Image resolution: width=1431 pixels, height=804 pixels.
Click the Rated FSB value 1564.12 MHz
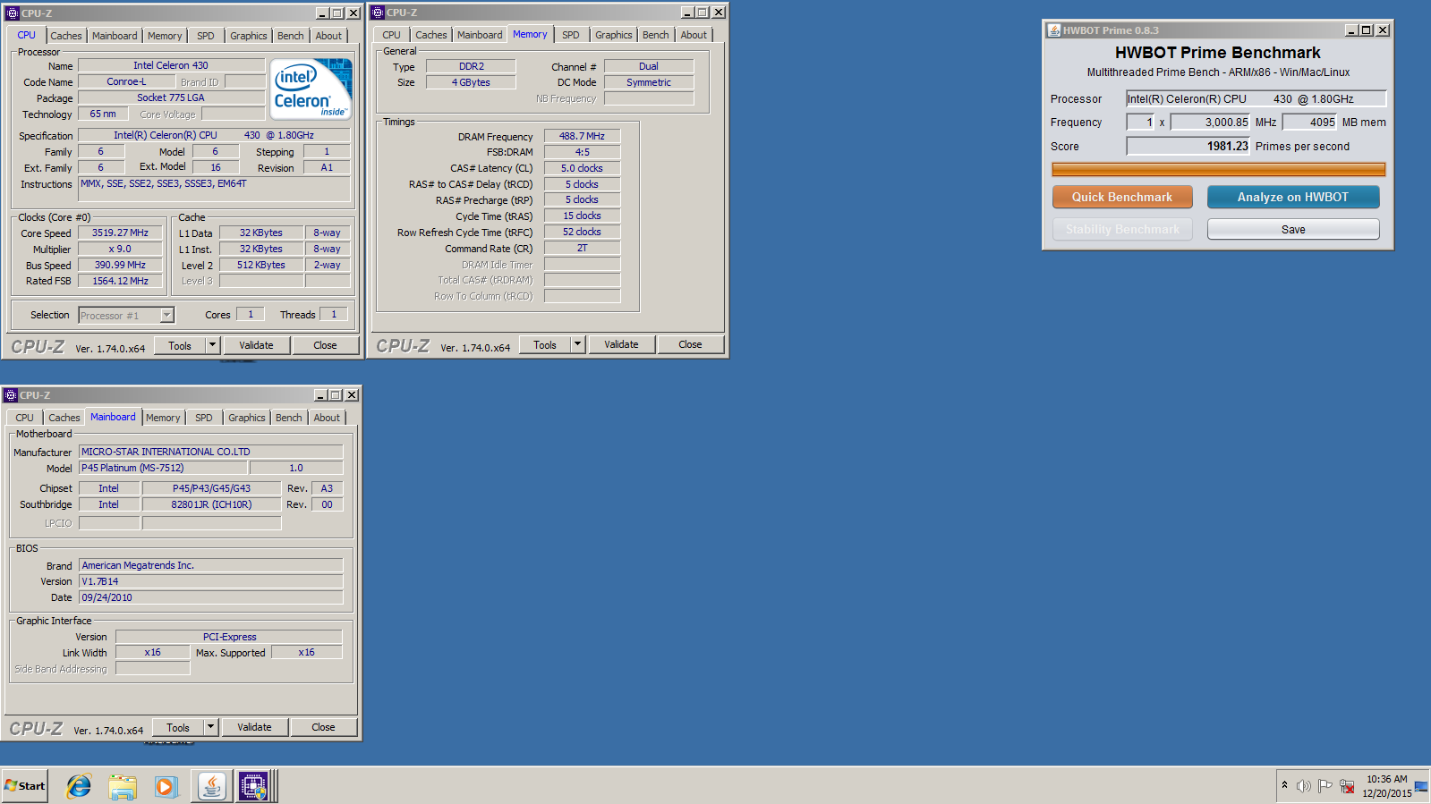point(120,281)
